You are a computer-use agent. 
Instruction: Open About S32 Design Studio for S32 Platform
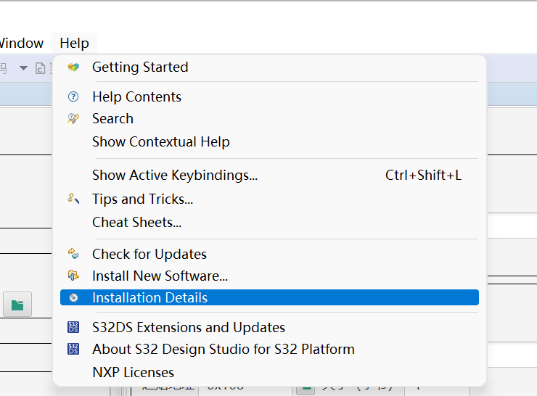pos(223,349)
